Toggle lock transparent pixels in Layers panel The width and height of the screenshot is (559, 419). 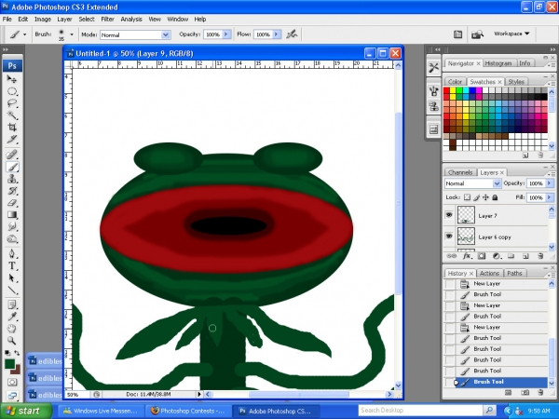pos(467,197)
